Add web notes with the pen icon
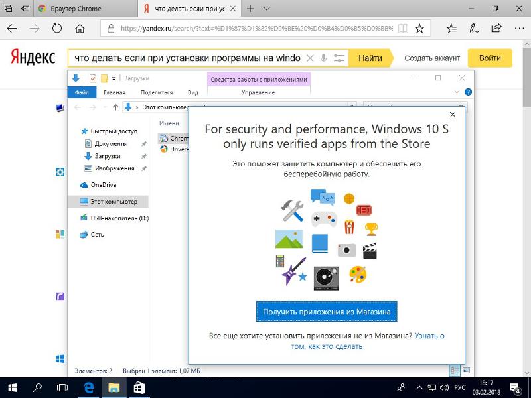The image size is (531, 398). 474,29
